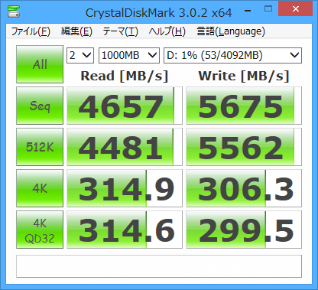
Task: Close the CrystalDiskMark window
Action: (296, 9)
